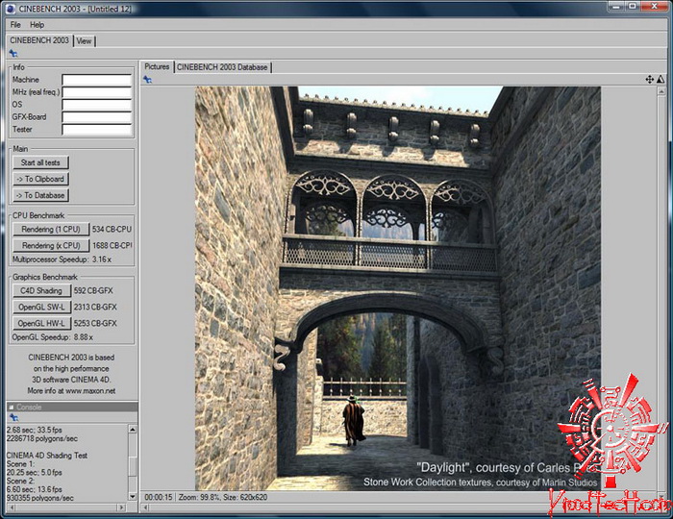Open the File menu
The image size is (673, 519).
(x=15, y=24)
